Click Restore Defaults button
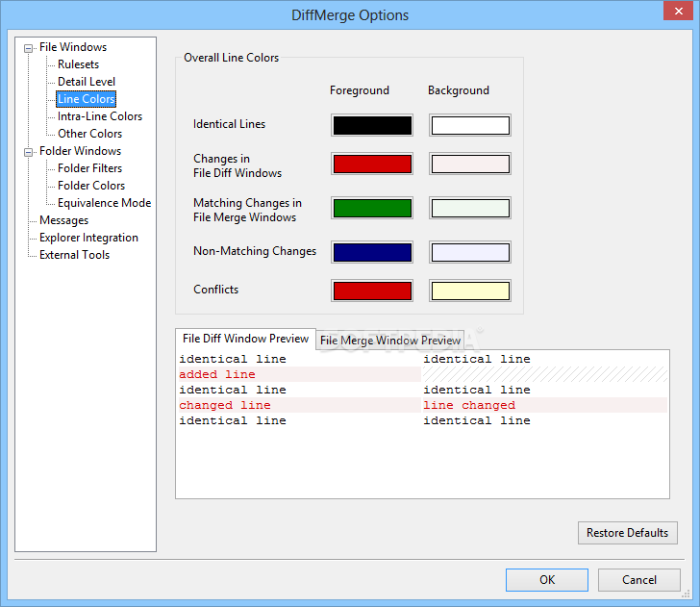Viewport: 700px width, 607px height. [627, 533]
